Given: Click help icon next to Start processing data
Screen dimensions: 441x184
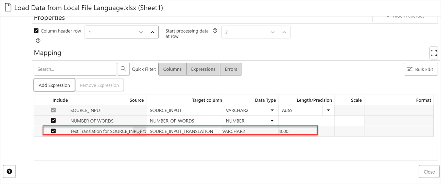Looking at the screenshot, I should 215,30.
